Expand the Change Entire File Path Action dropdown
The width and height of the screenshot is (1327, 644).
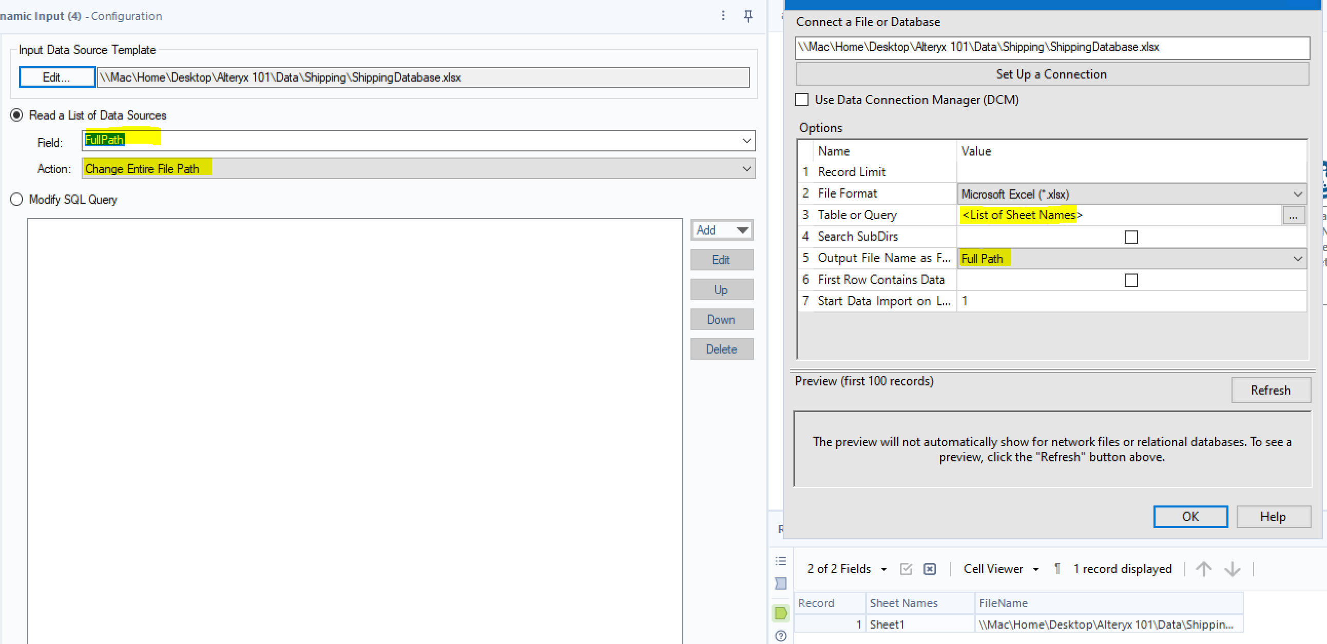click(746, 168)
